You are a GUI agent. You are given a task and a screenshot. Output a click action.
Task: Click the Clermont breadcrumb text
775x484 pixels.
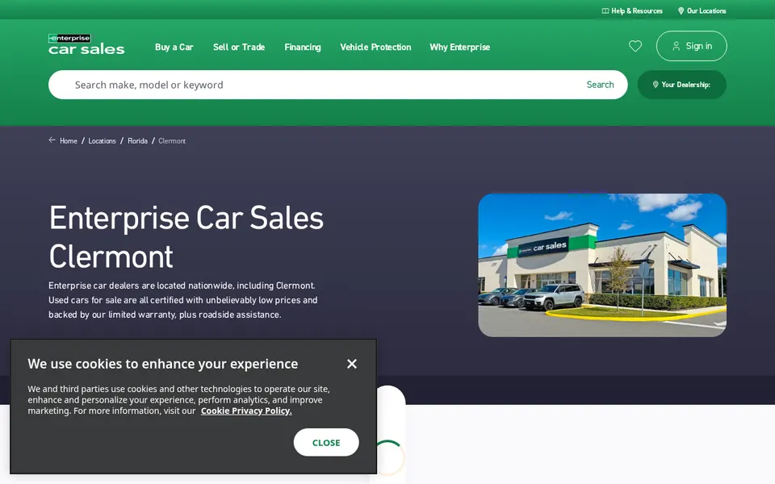point(172,140)
